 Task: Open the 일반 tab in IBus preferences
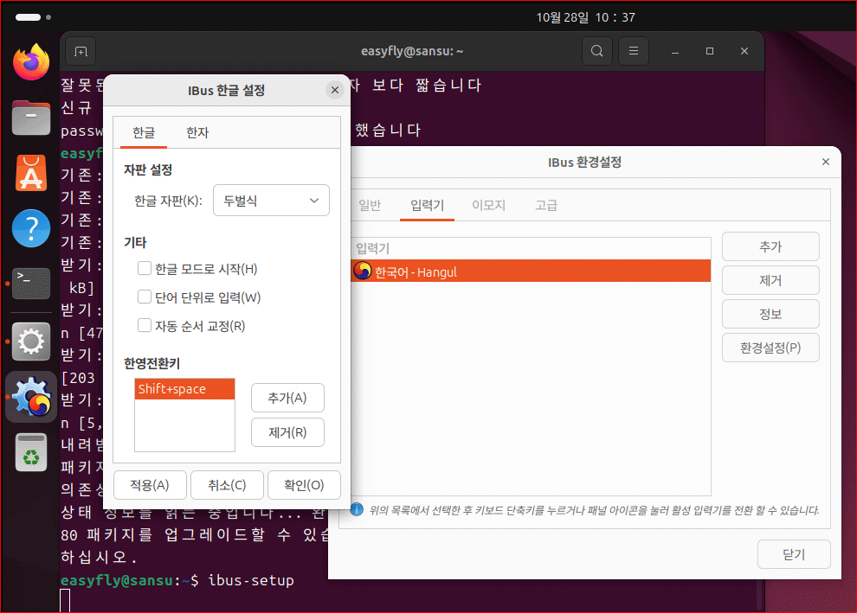point(370,205)
